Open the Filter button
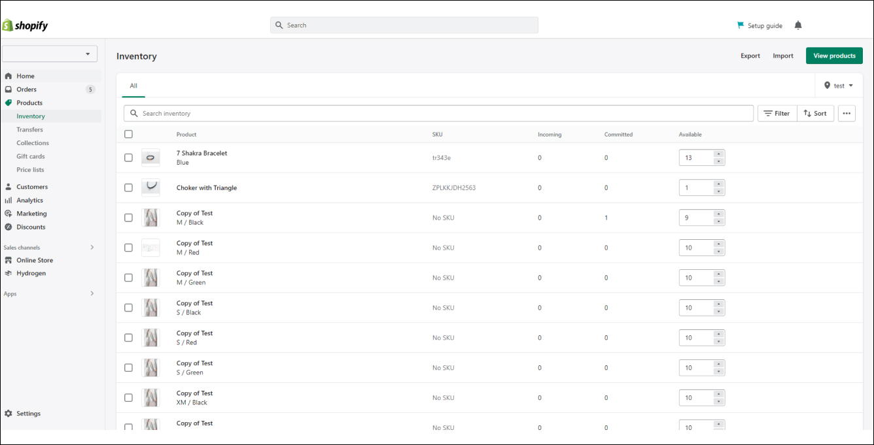874x445 pixels. 777,113
